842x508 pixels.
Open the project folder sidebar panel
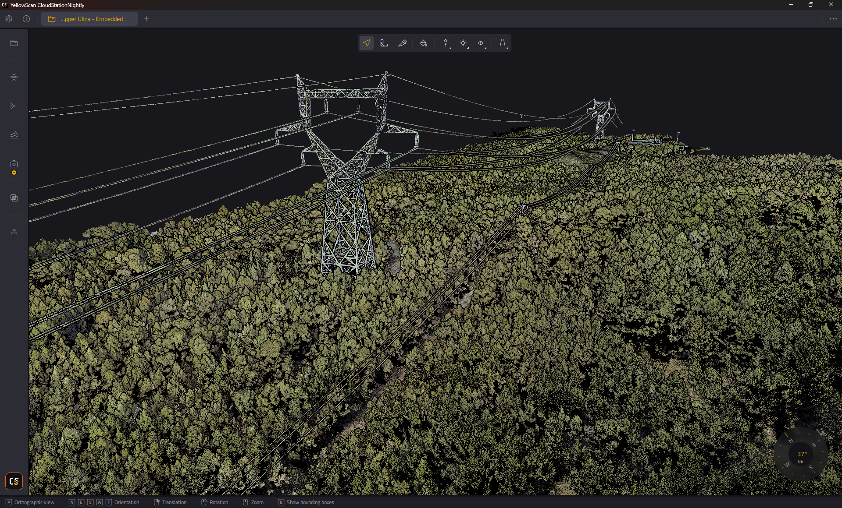[14, 43]
